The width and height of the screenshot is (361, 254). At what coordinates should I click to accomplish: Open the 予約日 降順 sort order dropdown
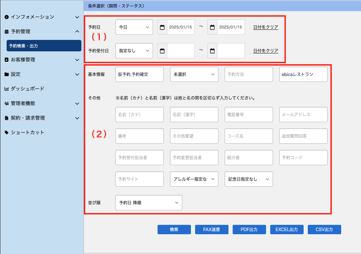click(149, 203)
